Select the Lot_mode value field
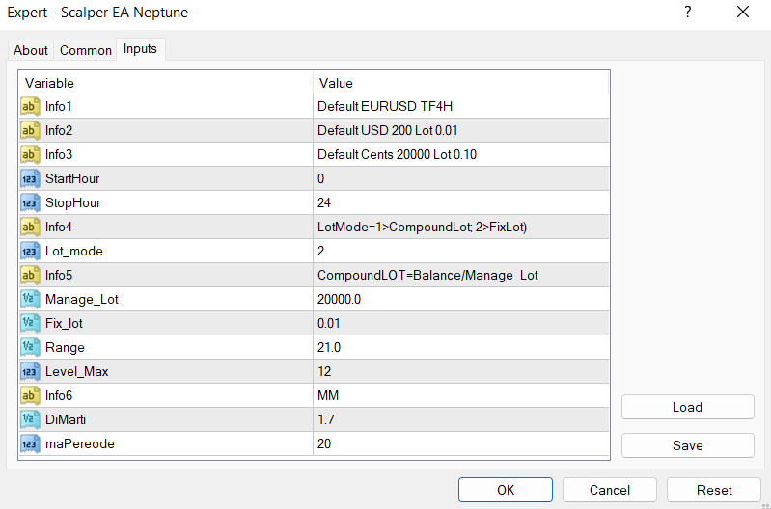 (461, 251)
